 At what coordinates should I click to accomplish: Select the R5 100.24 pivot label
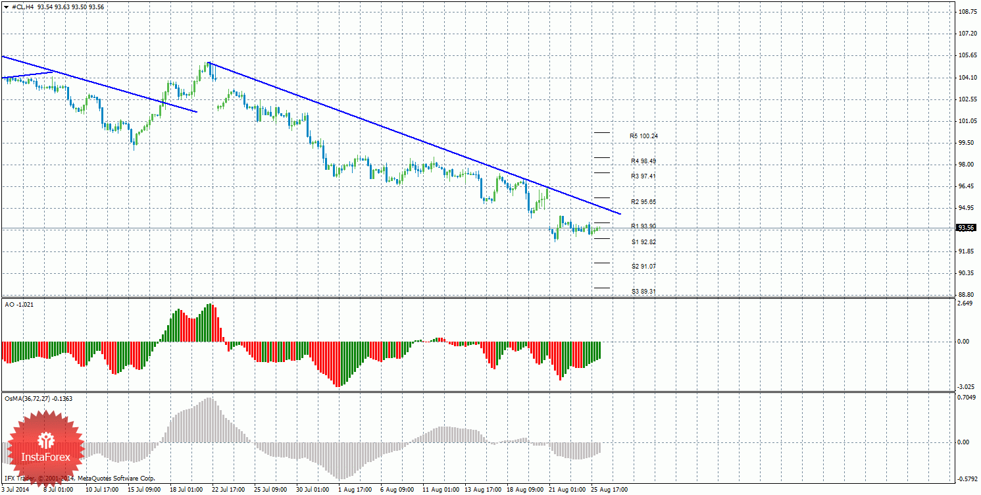[643, 136]
